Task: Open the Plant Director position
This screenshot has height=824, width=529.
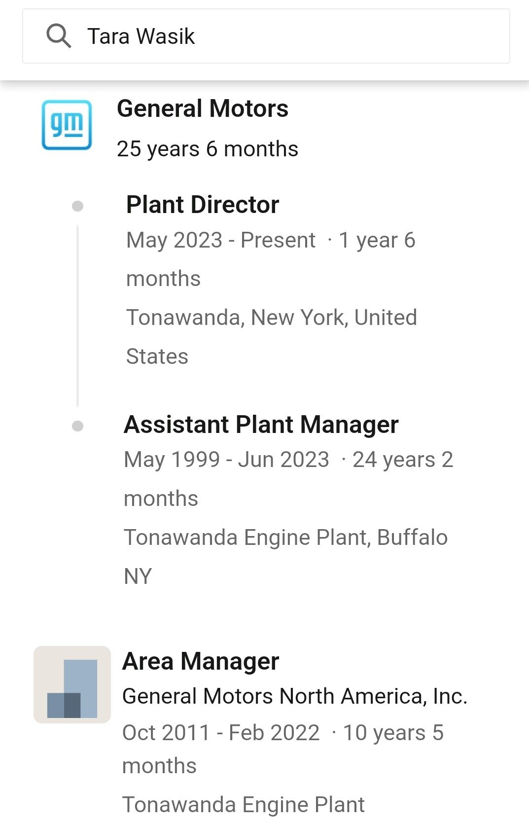Action: coord(203,205)
